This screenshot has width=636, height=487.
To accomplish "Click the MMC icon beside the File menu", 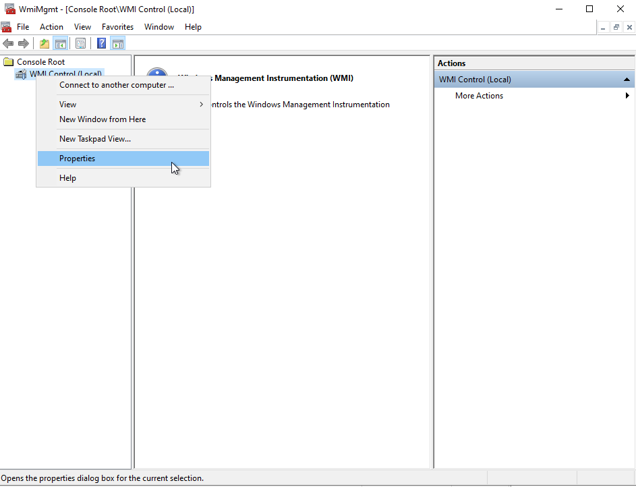I will (x=6, y=27).
